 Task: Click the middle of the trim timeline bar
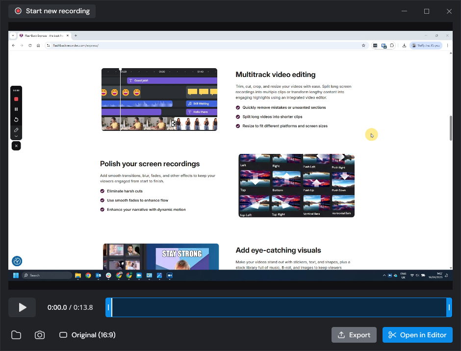279,307
